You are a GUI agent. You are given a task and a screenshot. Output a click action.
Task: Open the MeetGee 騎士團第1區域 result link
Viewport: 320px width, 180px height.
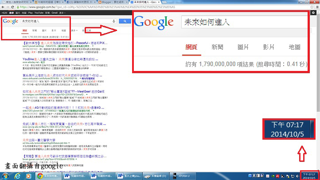click(x=63, y=91)
